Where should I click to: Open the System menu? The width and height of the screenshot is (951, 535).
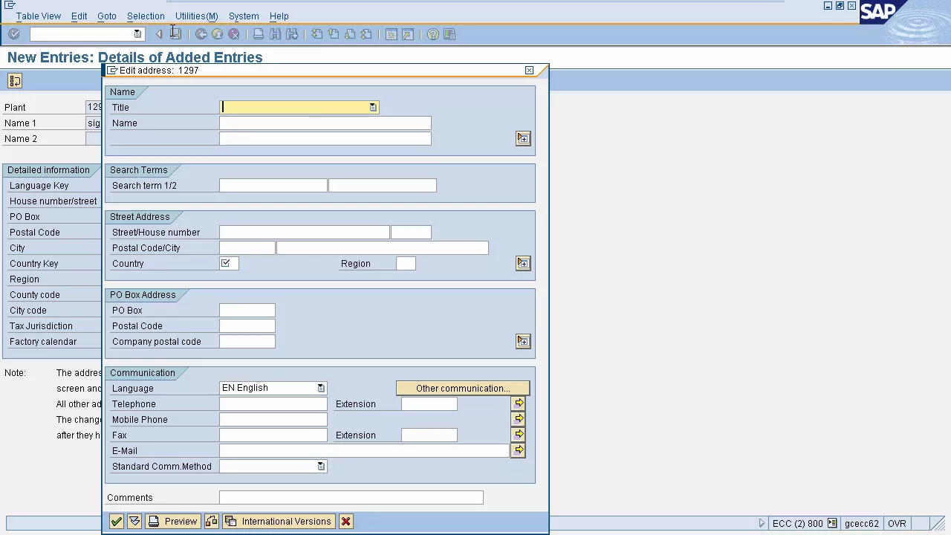[244, 16]
